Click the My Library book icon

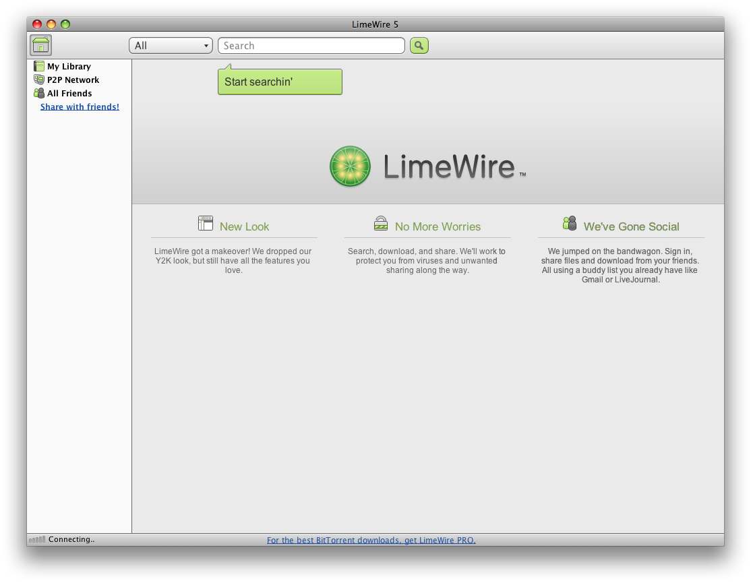pos(39,66)
